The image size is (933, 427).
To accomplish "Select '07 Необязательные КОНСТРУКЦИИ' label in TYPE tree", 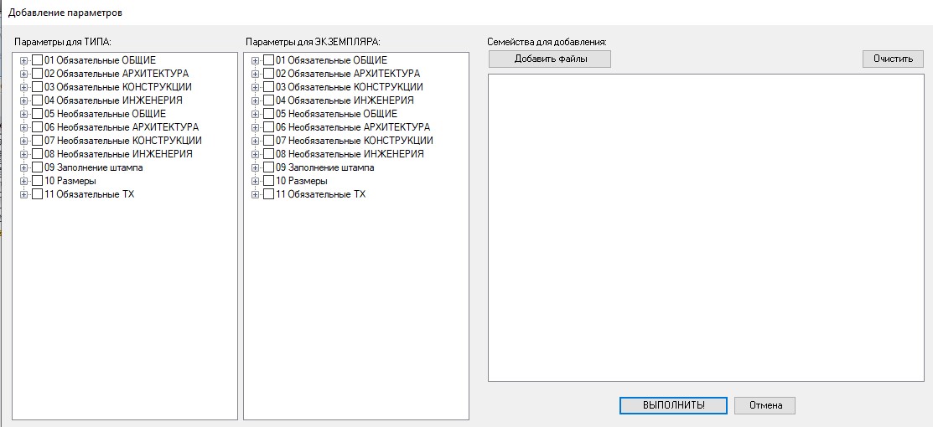I will (122, 141).
